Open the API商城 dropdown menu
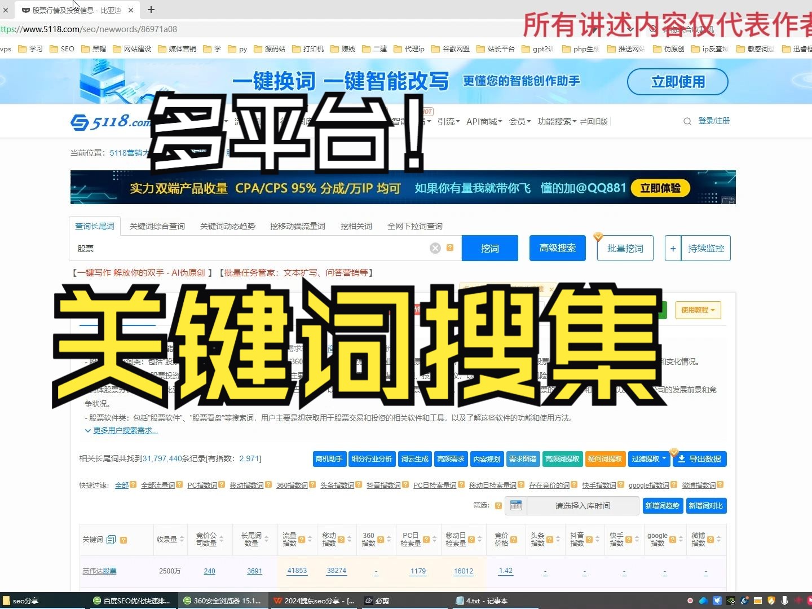Image resolution: width=812 pixels, height=609 pixels. 484,121
